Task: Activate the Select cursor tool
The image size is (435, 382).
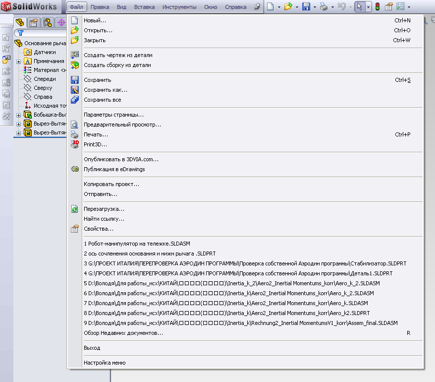Action: point(360,6)
